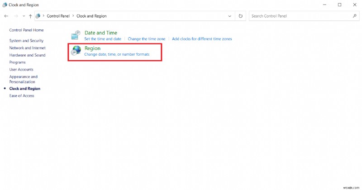The width and height of the screenshot is (362, 190).
Task: Click the Region globe icon
Action: pyautogui.click(x=76, y=51)
